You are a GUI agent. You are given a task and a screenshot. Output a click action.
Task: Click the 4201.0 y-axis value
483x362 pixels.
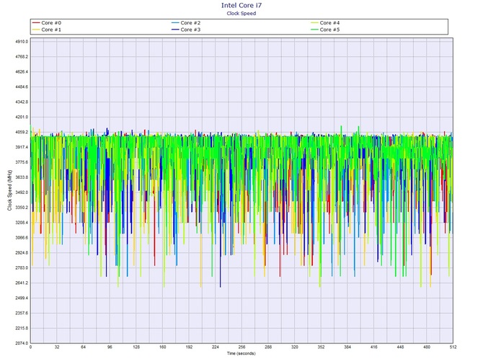click(x=22, y=117)
